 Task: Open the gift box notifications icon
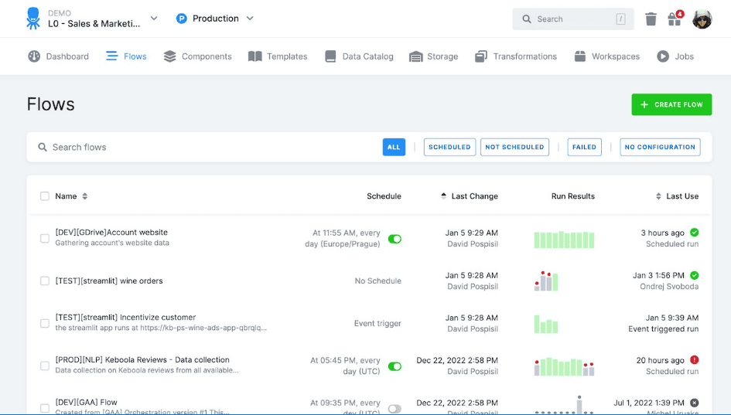click(x=675, y=19)
